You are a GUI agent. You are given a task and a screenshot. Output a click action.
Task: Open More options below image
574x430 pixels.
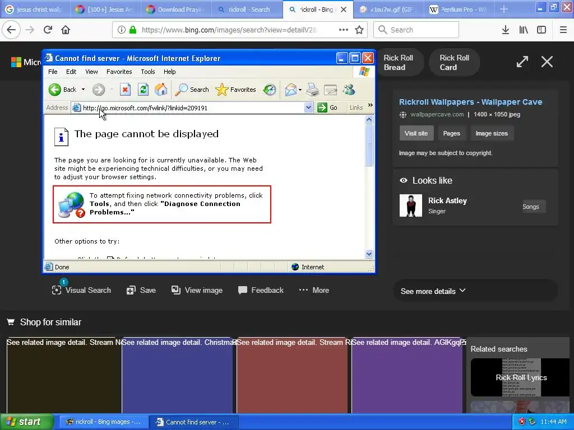tap(314, 290)
